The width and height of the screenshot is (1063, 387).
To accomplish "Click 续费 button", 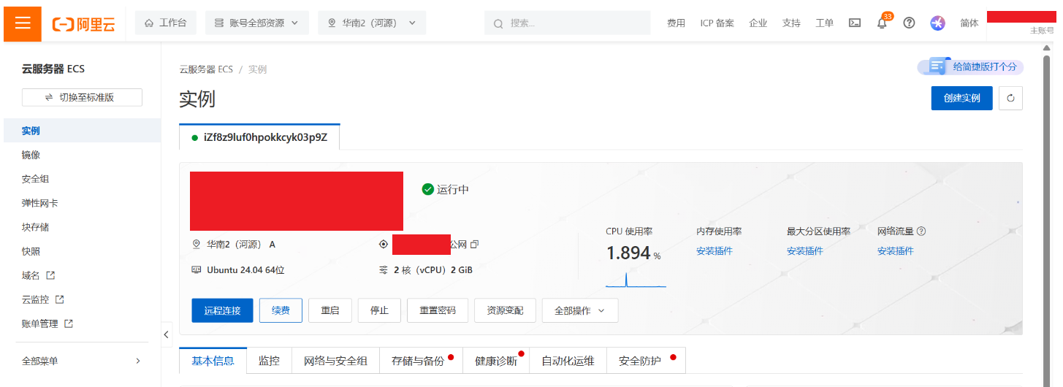I will [281, 310].
